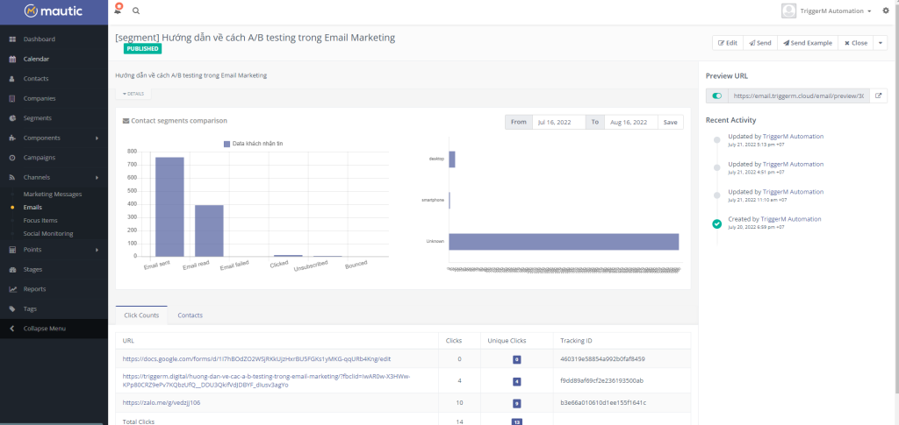Switch to the Contacts tab
The height and width of the screenshot is (425, 899).
(x=190, y=315)
